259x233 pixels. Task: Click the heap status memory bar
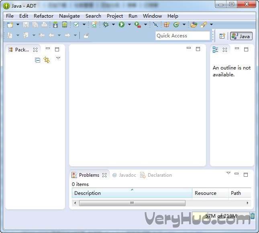[221, 216]
